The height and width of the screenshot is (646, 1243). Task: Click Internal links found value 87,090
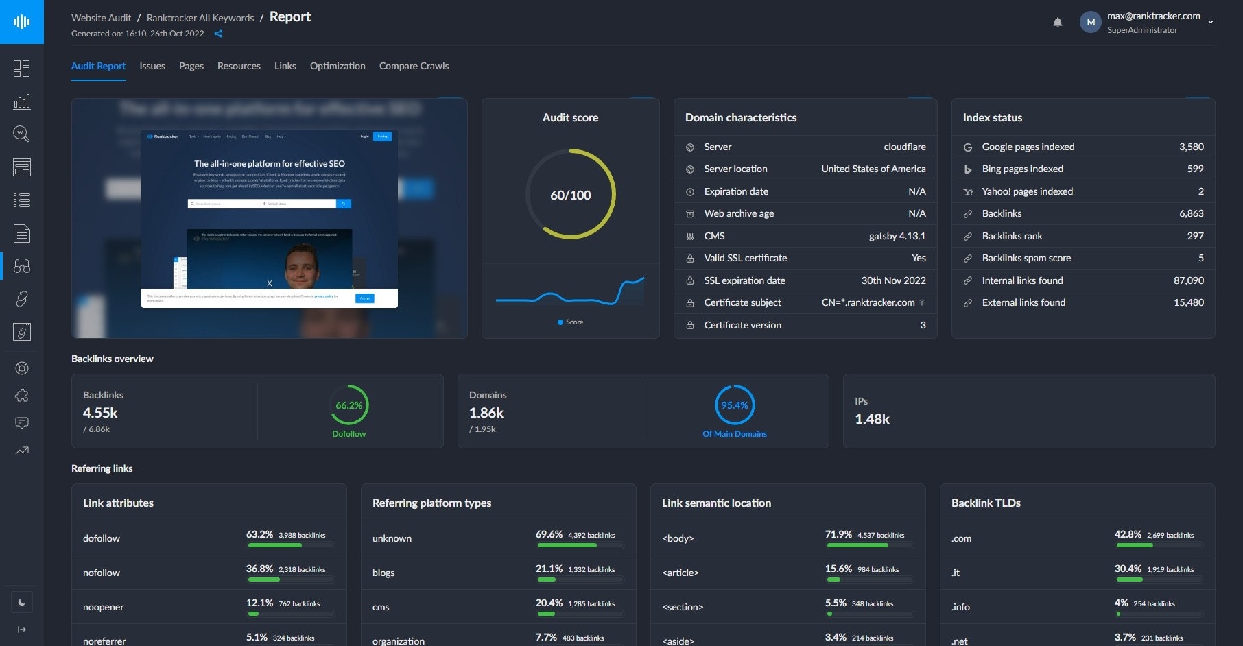[1189, 280]
